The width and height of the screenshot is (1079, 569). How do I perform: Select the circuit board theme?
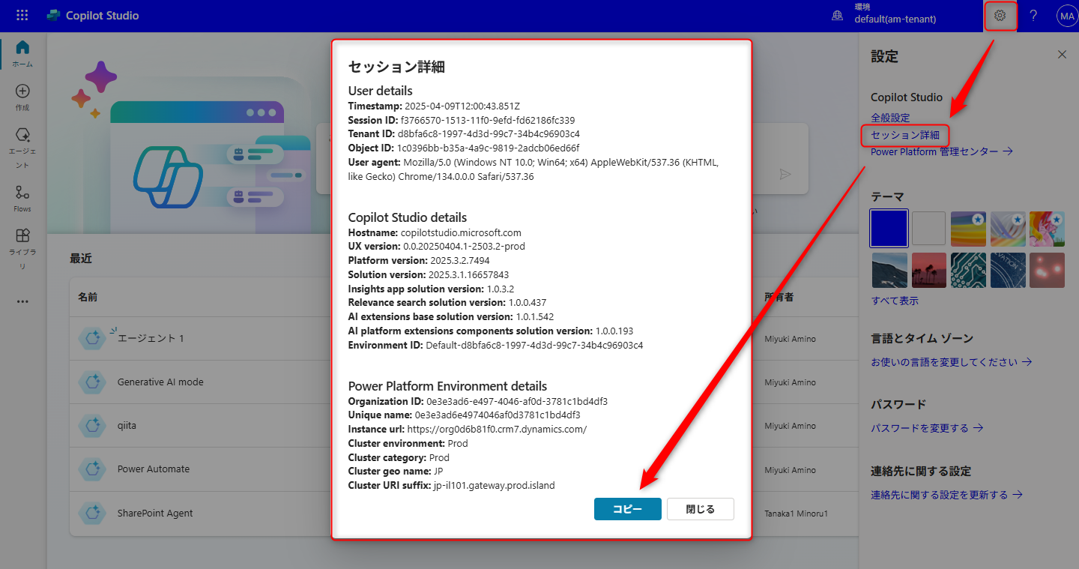[x=968, y=270]
